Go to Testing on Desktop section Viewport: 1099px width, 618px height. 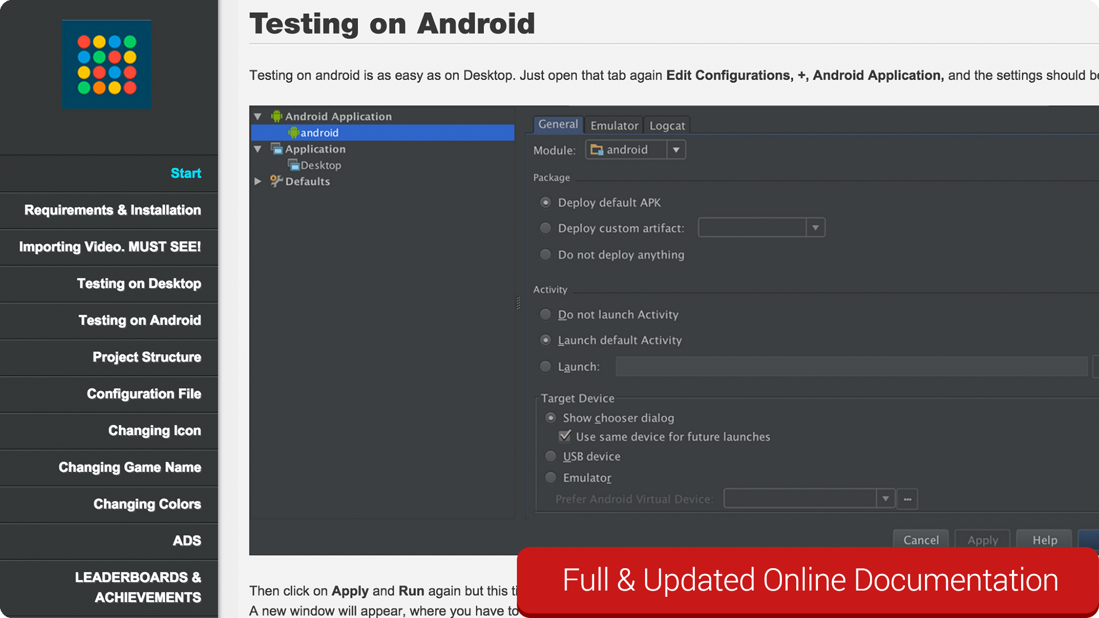(x=109, y=284)
